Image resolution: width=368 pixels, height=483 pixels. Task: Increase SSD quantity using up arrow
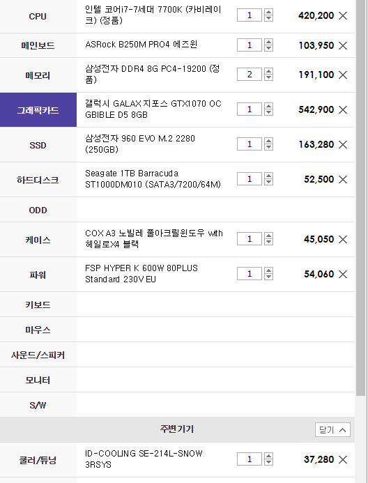268,141
